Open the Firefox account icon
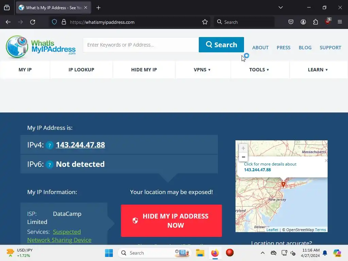The height and width of the screenshot is (261, 348). (303, 22)
